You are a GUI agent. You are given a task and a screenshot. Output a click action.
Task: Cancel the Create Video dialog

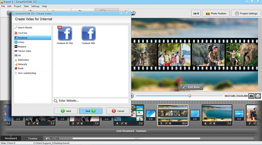coord(118,111)
